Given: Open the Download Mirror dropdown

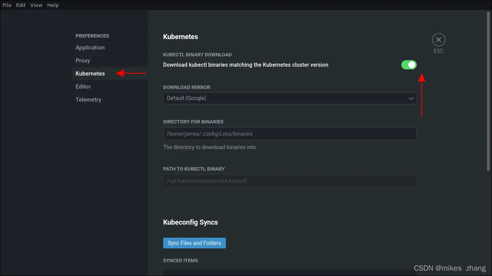Looking at the screenshot, I should pos(290,98).
